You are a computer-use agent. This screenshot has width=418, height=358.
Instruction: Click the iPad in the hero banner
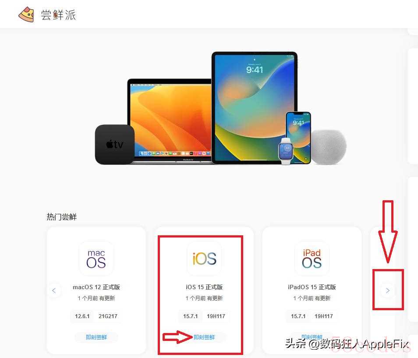coord(255,108)
